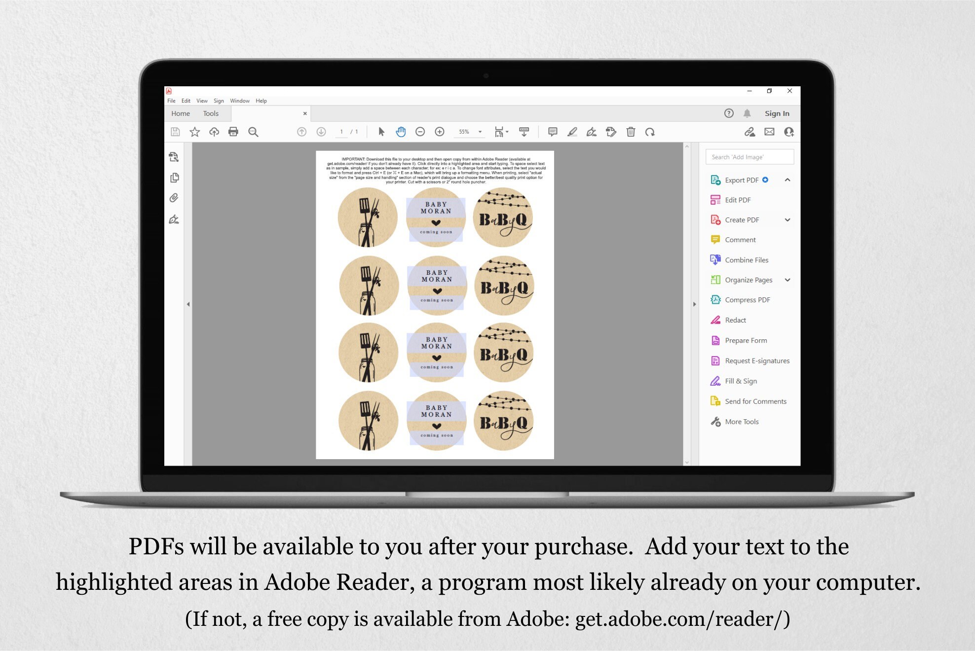Click the page number field
This screenshot has width=975, height=651.
(341, 132)
